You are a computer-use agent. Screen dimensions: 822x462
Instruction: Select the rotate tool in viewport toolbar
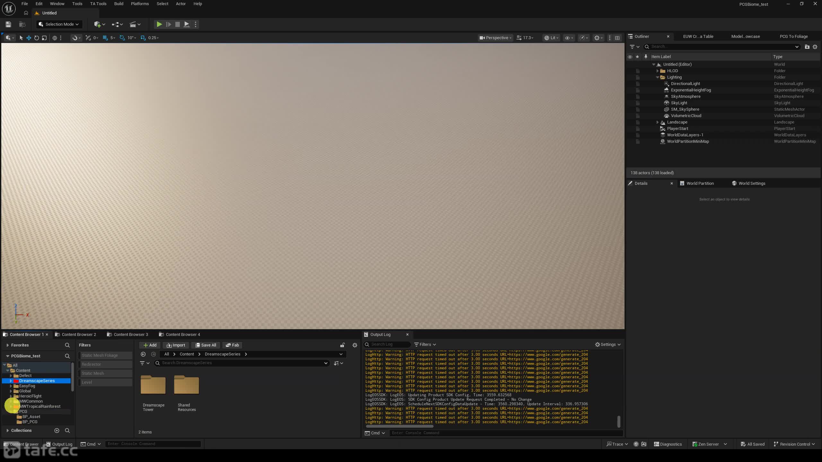pos(37,38)
